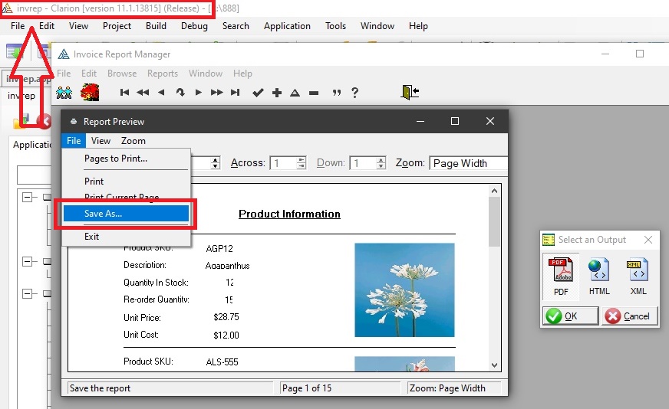Open Pages to Print... menu entry
Viewport: 669px width, 409px height.
116,159
